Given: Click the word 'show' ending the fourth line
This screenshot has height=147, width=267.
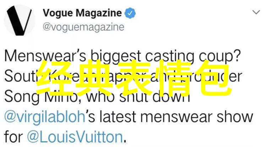Looking at the screenshot, I should click(235, 117).
